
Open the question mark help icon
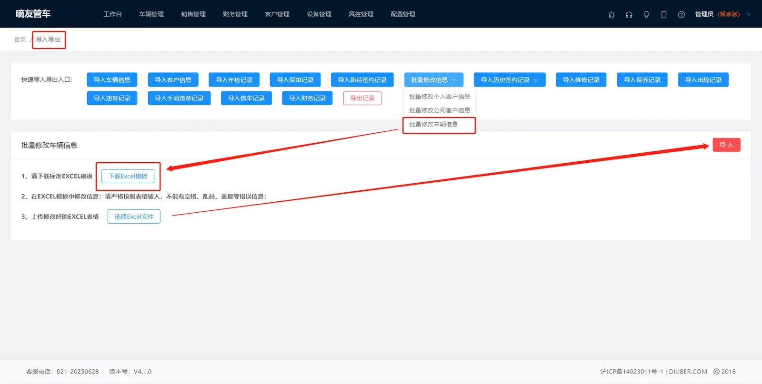[682, 15]
